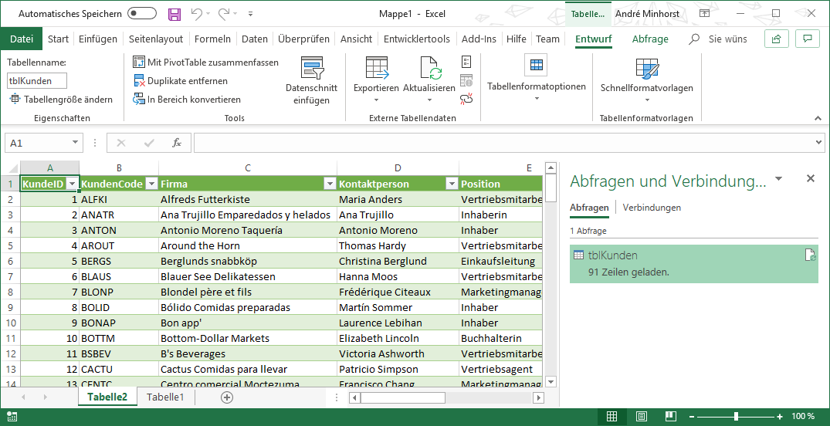Viewport: 830px width, 426px height.
Task: Open the Name Box dropdown arrow
Action: pos(75,143)
